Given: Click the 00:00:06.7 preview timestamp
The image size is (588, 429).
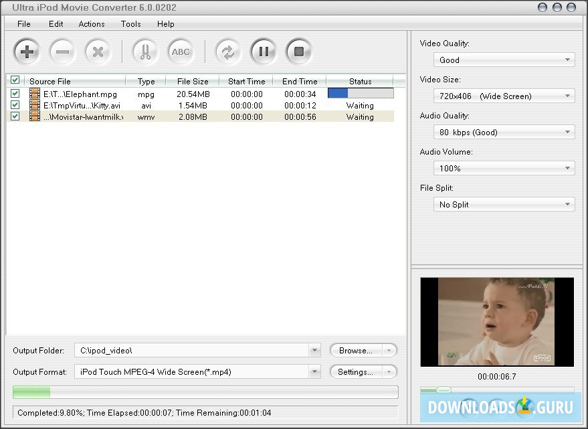Looking at the screenshot, I should (497, 376).
